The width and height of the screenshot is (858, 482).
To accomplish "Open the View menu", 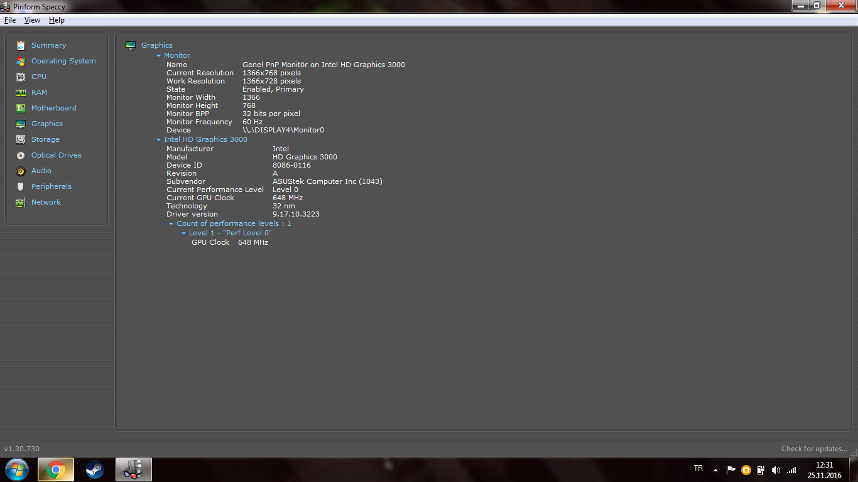I will [32, 20].
